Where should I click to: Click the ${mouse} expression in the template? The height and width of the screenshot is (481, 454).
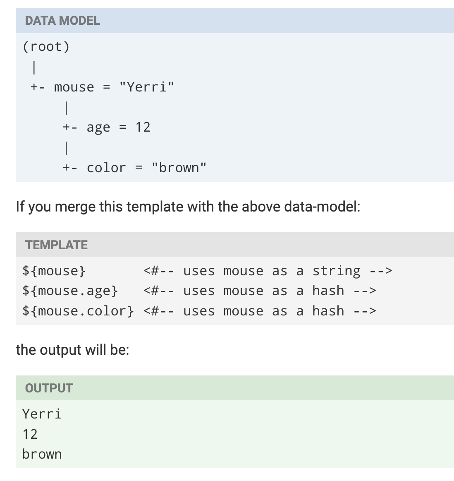pyautogui.click(x=54, y=271)
